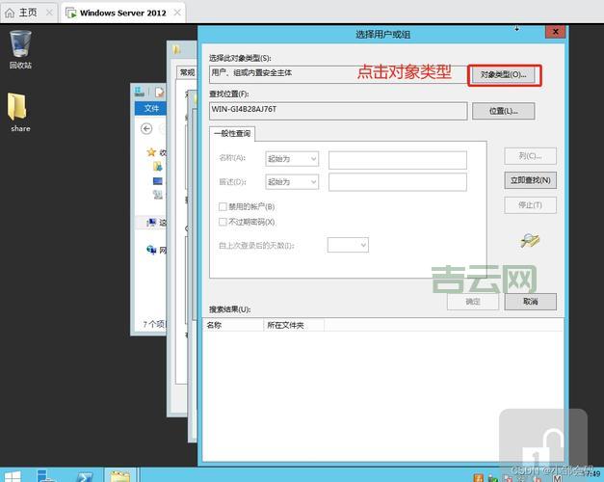Toggle the 不过期密码(X) checkbox
Screen dimensions: 604x482
[223, 222]
